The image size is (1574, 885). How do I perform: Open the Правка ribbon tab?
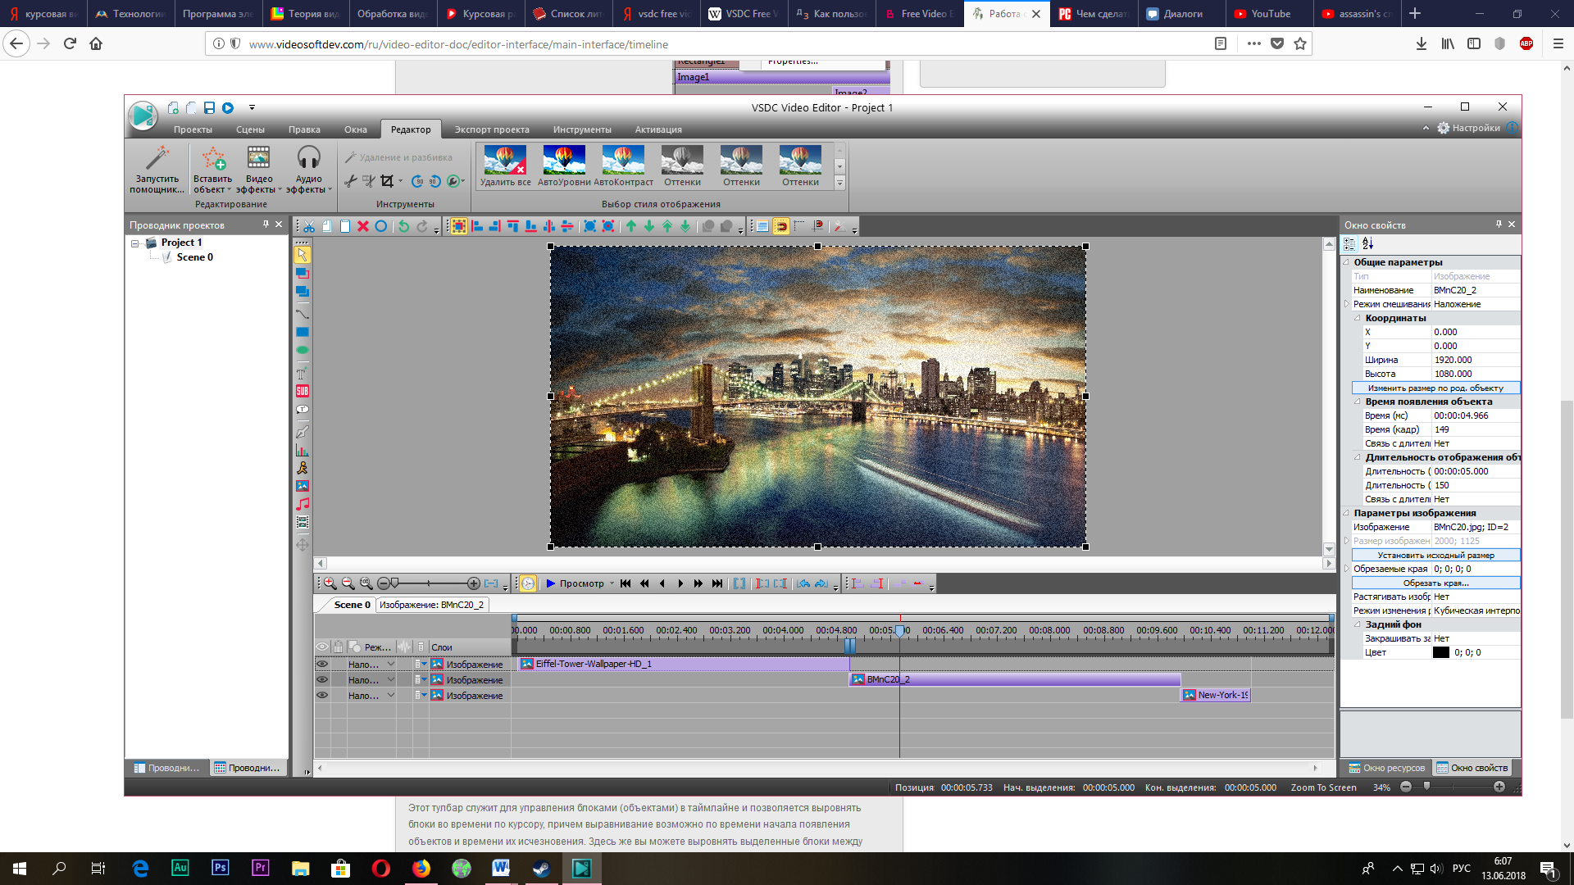coord(304,129)
